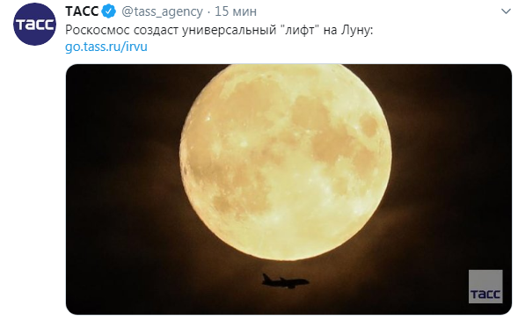The width and height of the screenshot is (518, 320).
Task: Click the word "Луну:" in the tweet text
Action: tap(357, 30)
